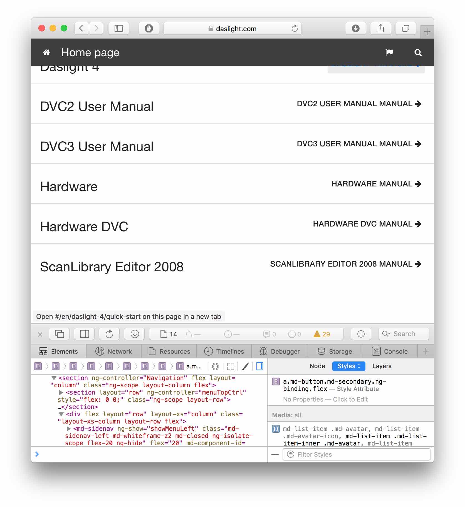Image resolution: width=465 pixels, height=507 pixels.
Task: Select the Node sidebar panel
Action: coord(317,366)
